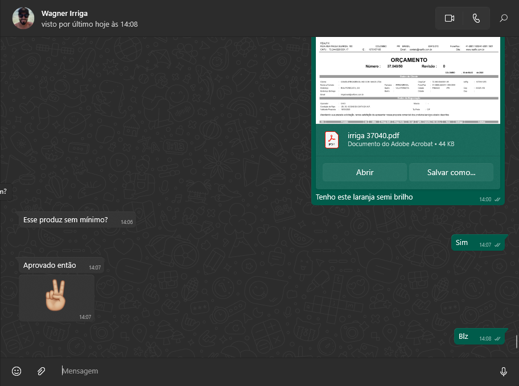The image size is (519, 386).
Task: Click the 'Sim' sent message bubble
Action: (x=462, y=243)
